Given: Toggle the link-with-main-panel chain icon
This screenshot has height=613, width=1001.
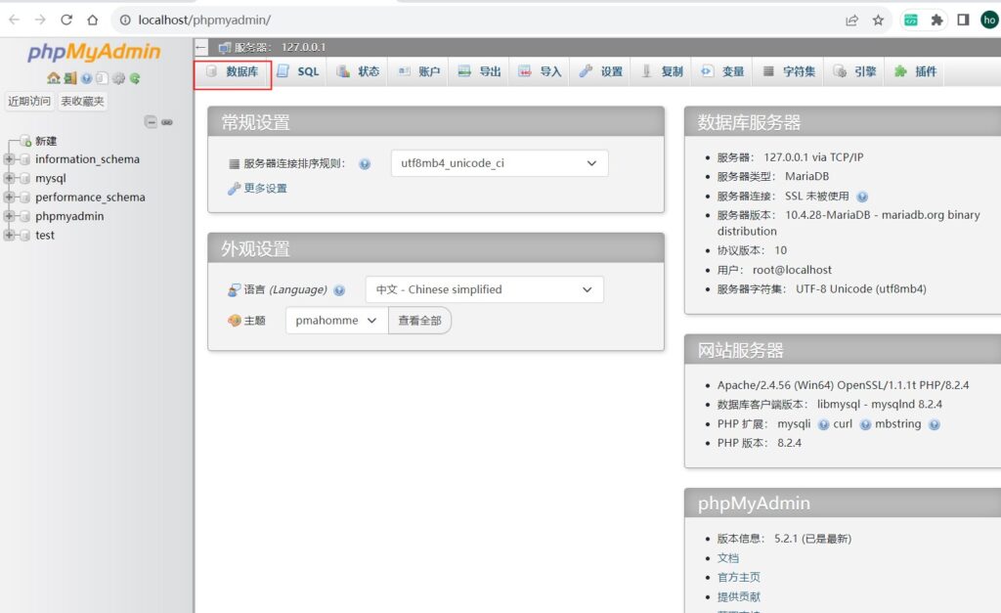Looking at the screenshot, I should click(x=166, y=122).
